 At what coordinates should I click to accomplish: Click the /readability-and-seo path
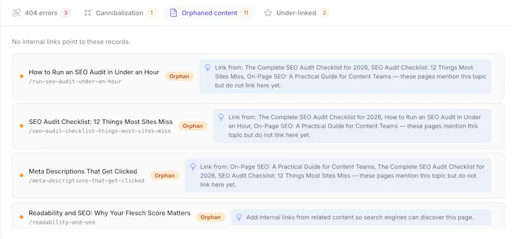pos(61,222)
